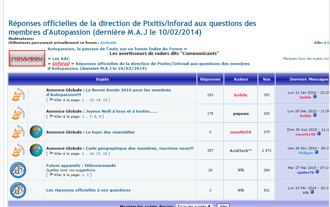Screen dimensions: 330x207
Task: Open author 'AcidTech™' profile
Action: click(x=241, y=151)
